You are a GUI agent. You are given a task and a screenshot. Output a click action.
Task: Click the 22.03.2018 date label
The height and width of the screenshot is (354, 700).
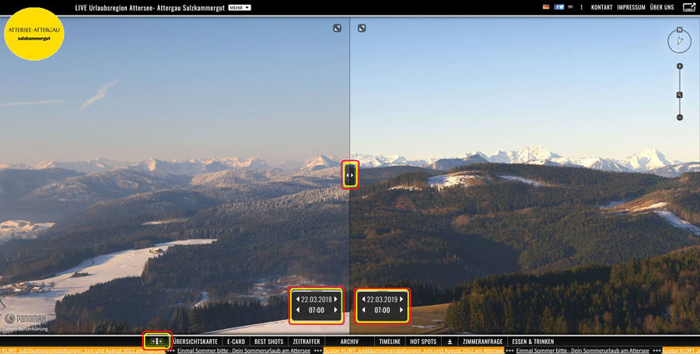click(x=317, y=300)
